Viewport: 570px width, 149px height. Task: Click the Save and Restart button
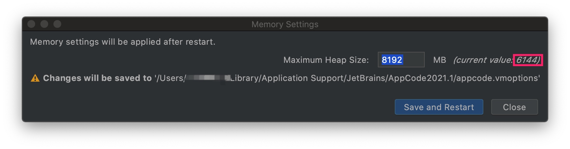coord(439,107)
